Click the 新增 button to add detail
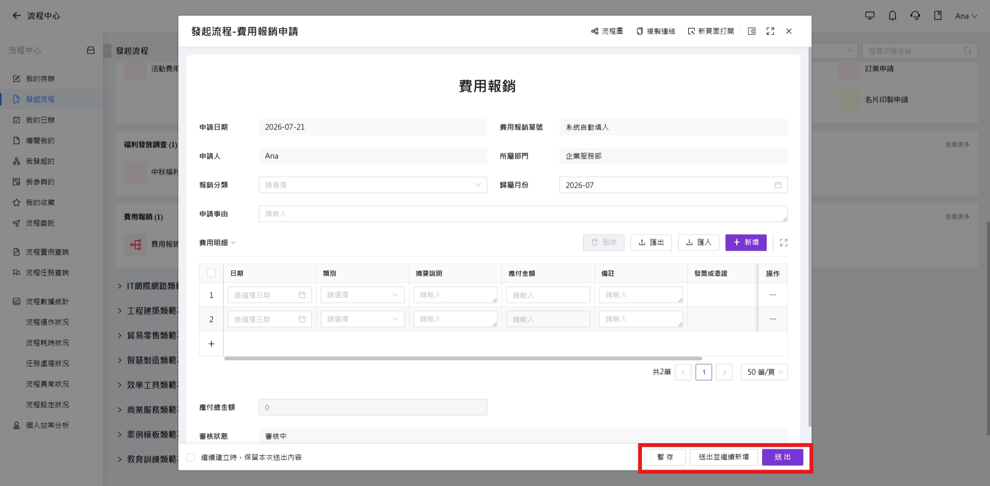The image size is (990, 486). coord(746,242)
